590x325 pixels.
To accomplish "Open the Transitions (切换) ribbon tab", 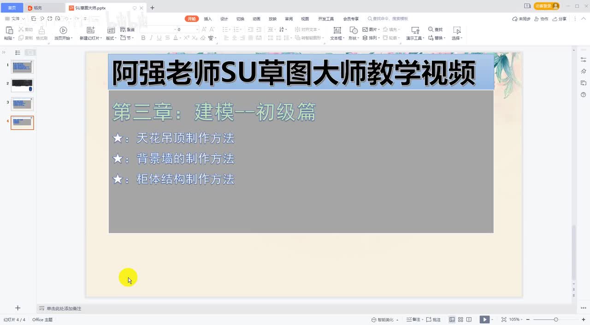I will [x=240, y=19].
